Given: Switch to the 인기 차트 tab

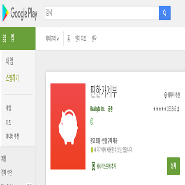Looking at the screenshot, I should (81, 38).
